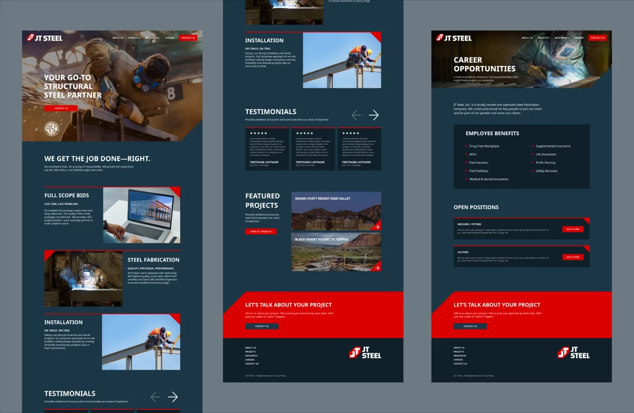Expand Resources dropdown in careers page nav

coord(562,38)
